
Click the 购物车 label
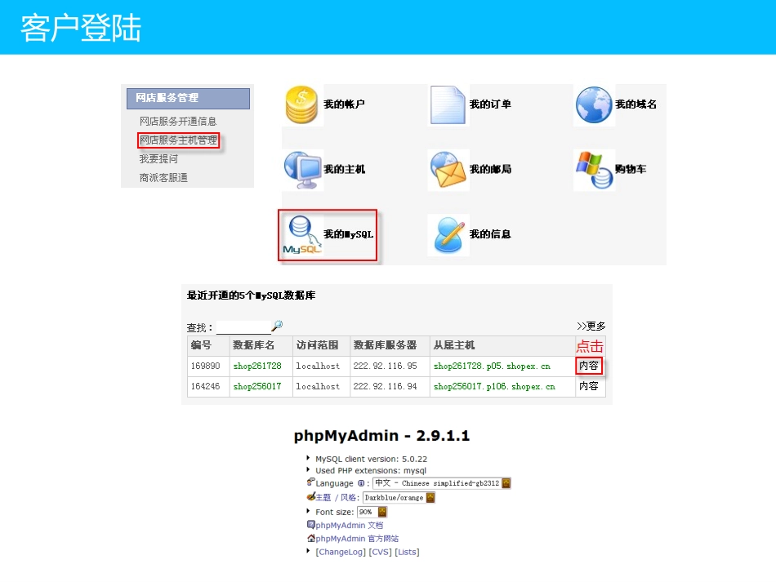pos(631,169)
